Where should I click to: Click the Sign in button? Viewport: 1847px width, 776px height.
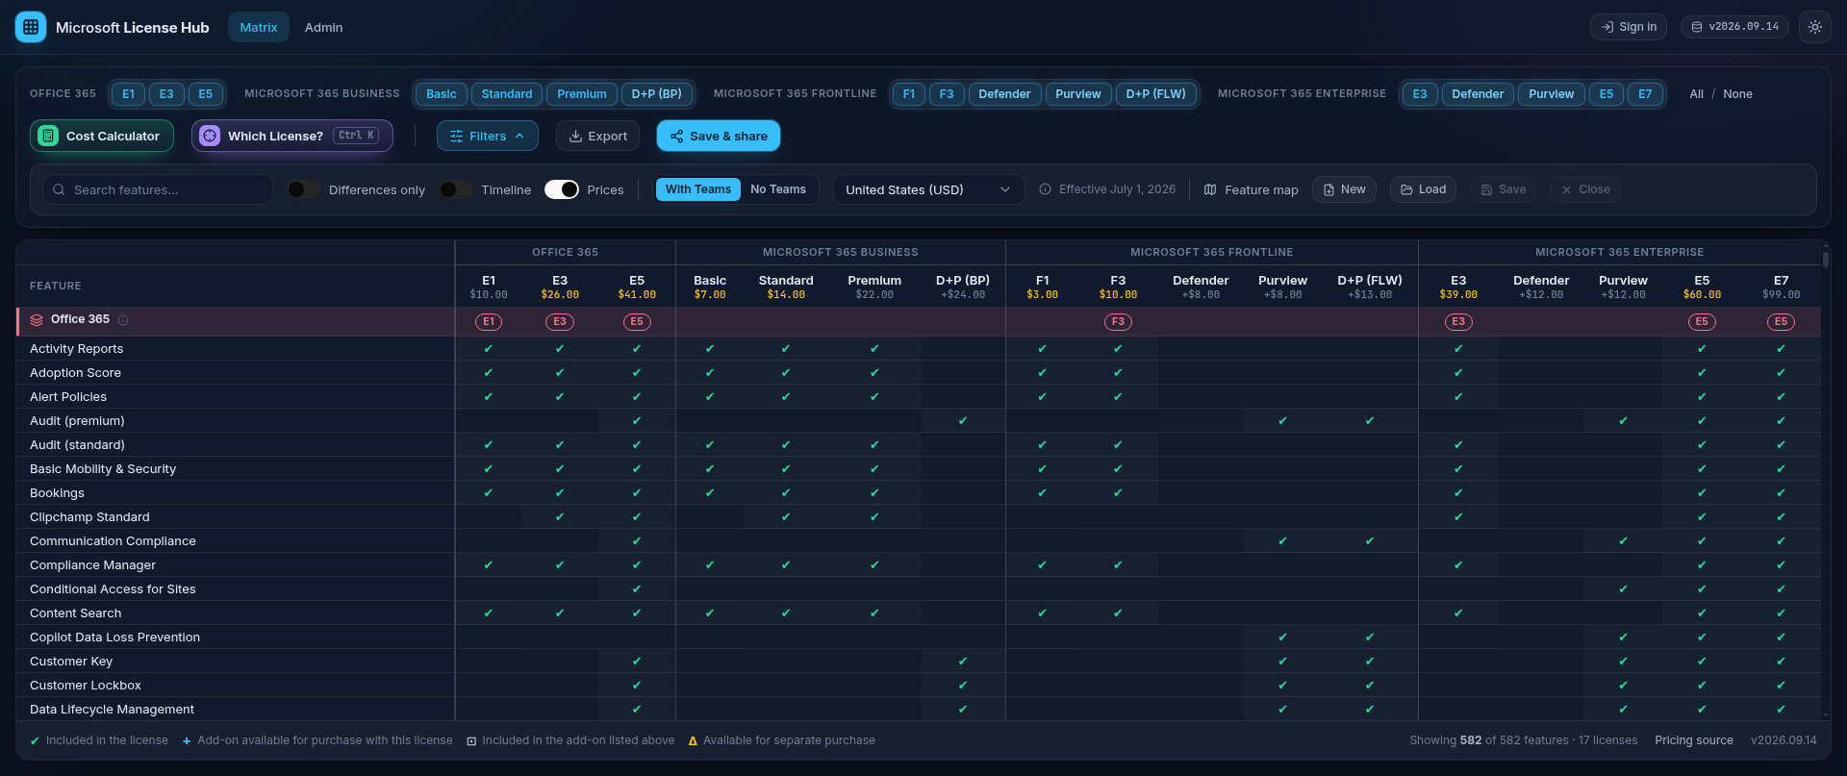click(1629, 27)
